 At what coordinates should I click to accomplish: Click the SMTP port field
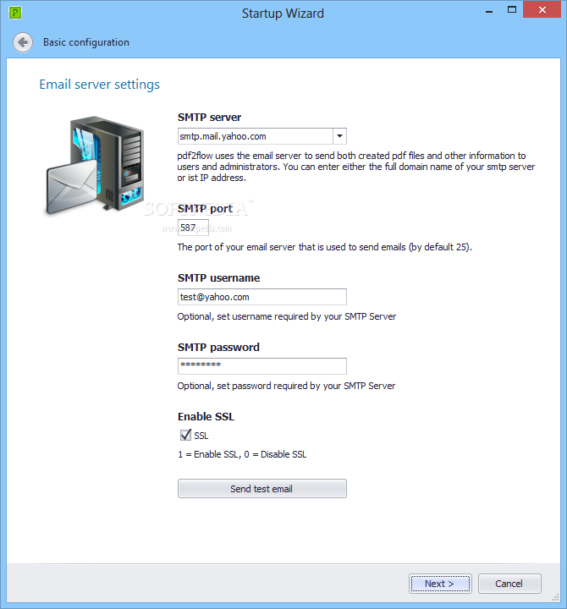pos(193,228)
